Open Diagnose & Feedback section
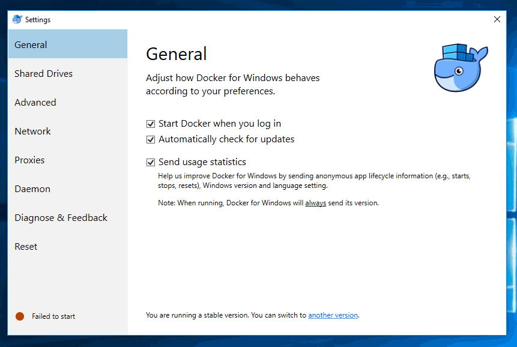The height and width of the screenshot is (347, 517). (x=68, y=217)
